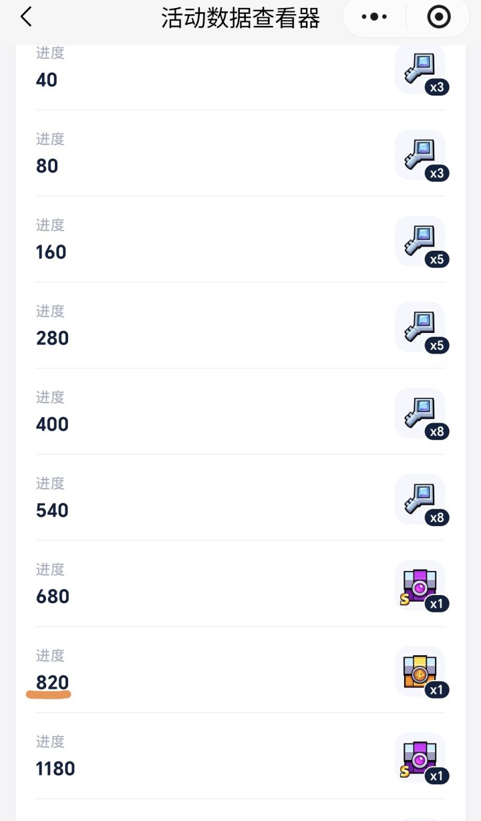Click the underlined 820 progress value

click(53, 683)
